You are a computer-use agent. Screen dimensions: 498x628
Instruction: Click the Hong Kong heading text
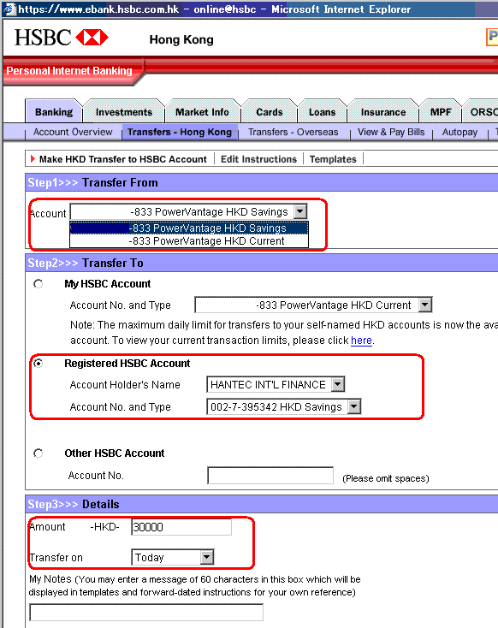181,39
